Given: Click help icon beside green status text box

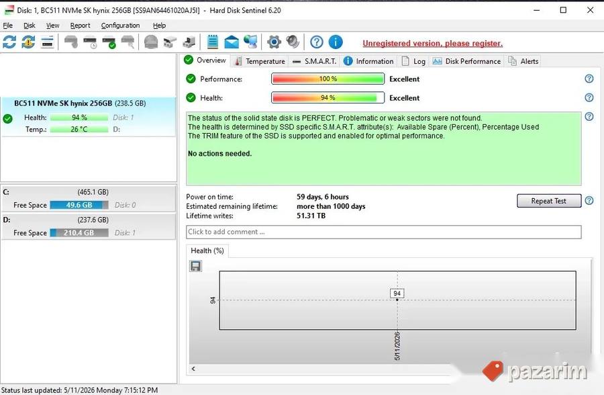Looking at the screenshot, I should point(589,116).
